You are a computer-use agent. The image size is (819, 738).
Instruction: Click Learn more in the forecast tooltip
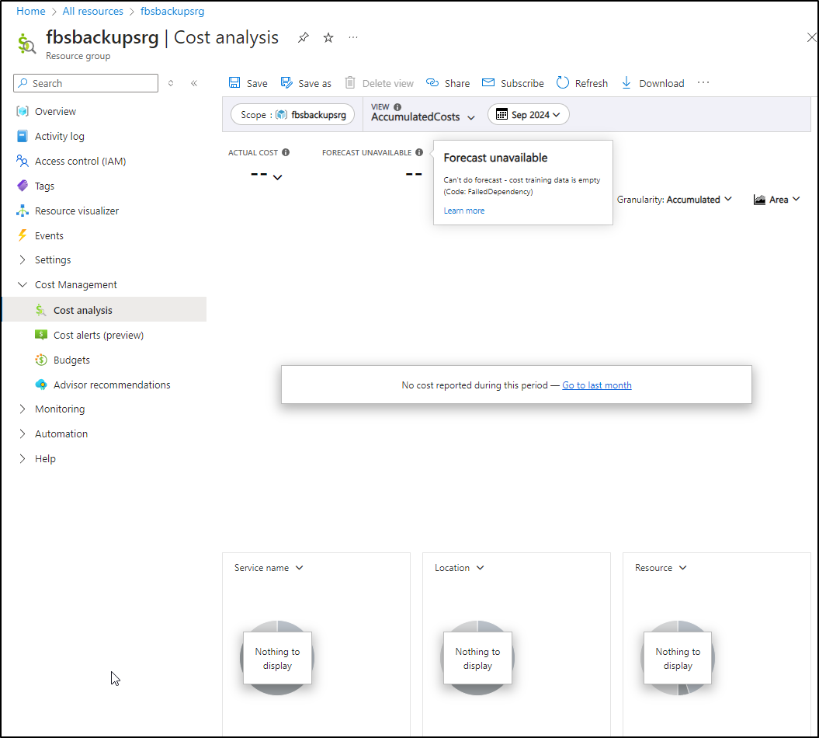463,211
